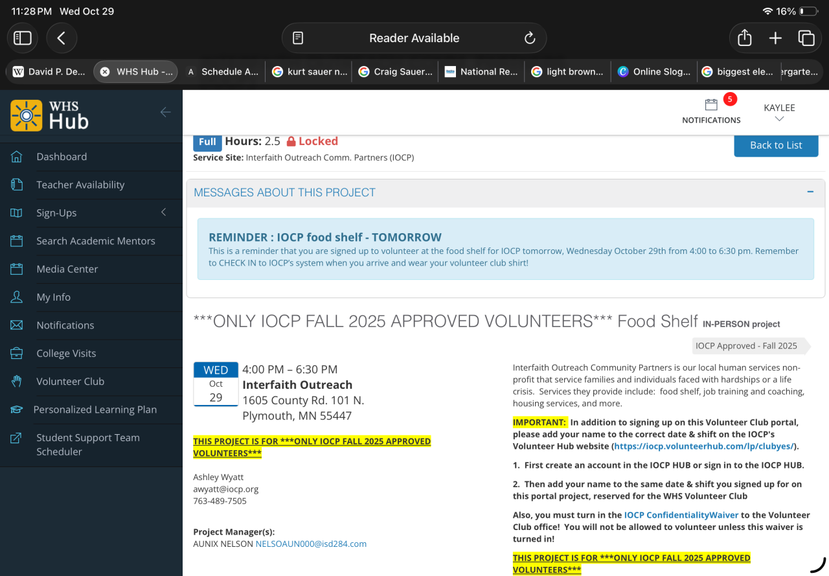The height and width of the screenshot is (576, 829).
Task: Click the My Info person icon
Action: pyautogui.click(x=17, y=297)
